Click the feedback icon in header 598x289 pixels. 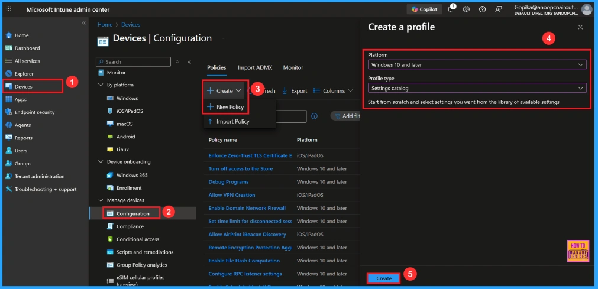498,9
